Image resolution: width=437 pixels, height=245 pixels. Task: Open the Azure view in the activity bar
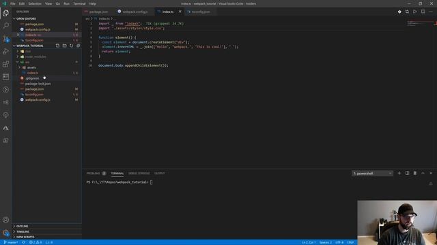coord(5,128)
